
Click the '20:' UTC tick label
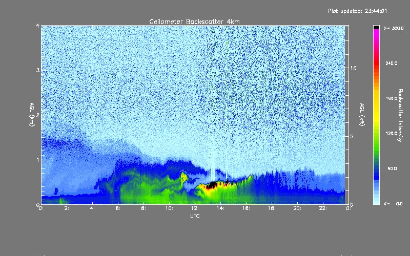[x=297, y=208]
